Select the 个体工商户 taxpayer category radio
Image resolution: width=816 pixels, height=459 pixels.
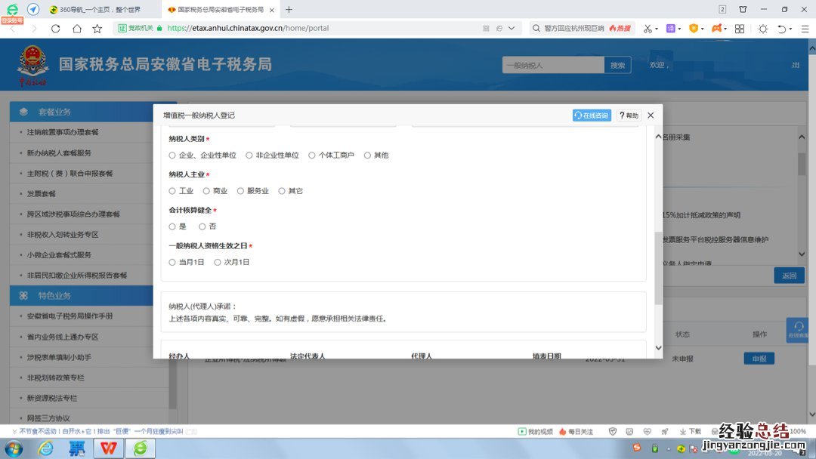(x=312, y=156)
